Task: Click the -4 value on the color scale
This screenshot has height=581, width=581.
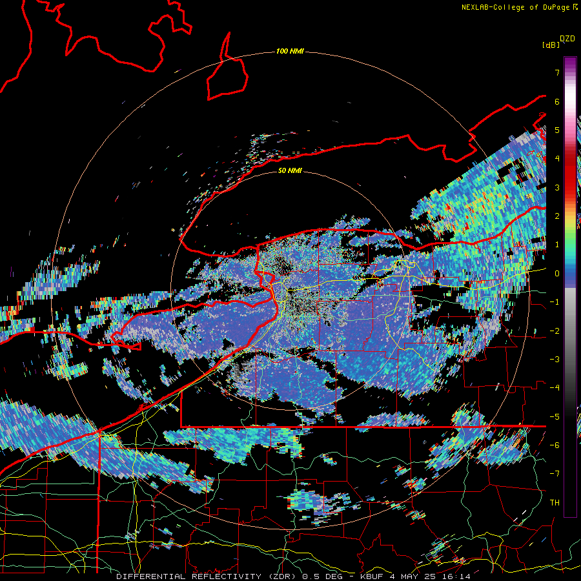Action: [555, 388]
